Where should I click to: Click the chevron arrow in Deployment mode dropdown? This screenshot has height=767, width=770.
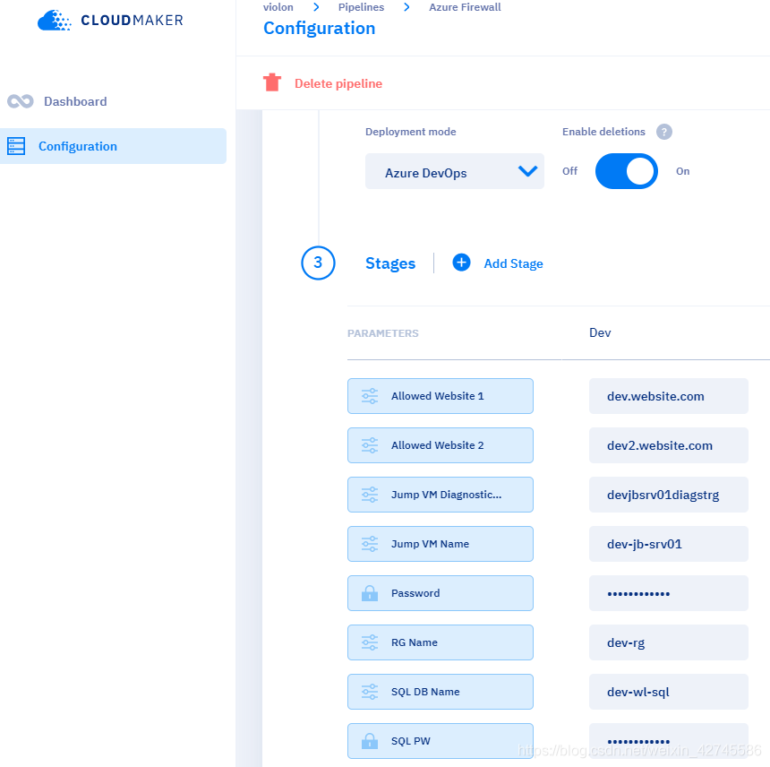pos(528,171)
